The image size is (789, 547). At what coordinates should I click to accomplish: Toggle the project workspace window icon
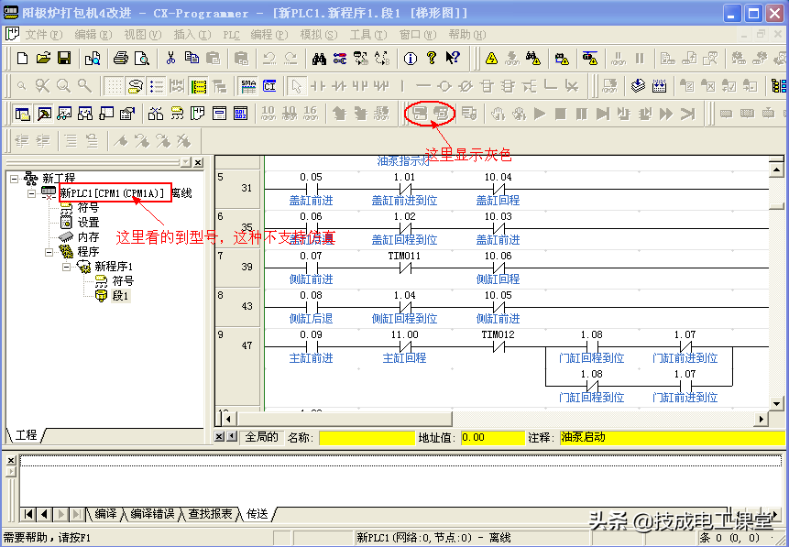pos(22,114)
